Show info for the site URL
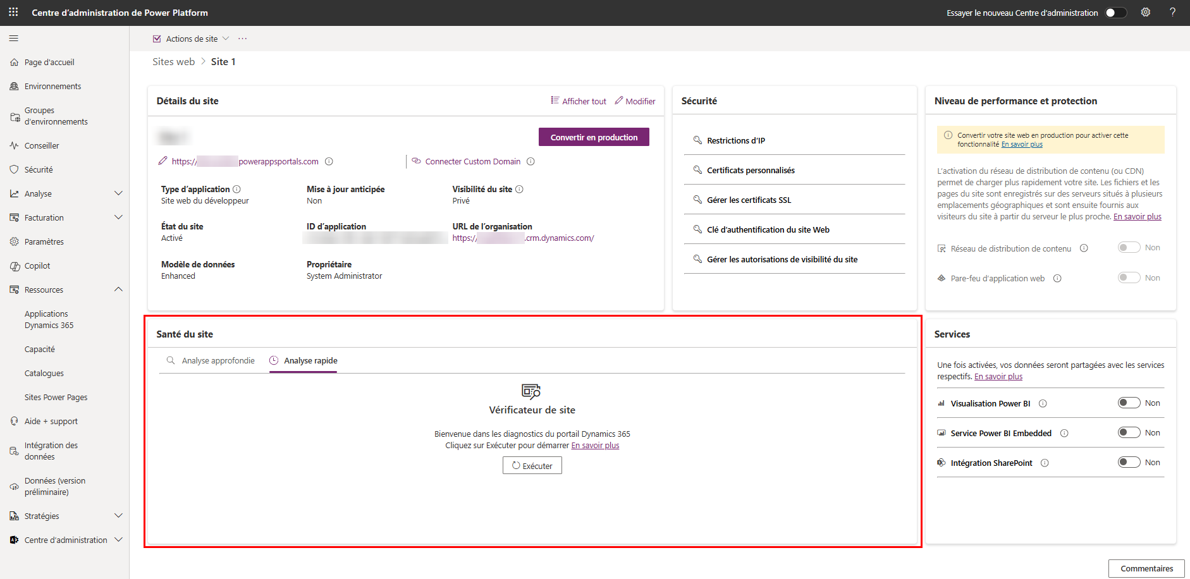The height and width of the screenshot is (579, 1190). 329,161
